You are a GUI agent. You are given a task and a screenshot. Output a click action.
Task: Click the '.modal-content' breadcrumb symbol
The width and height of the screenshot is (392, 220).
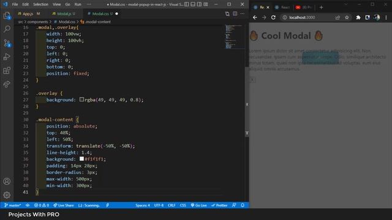coord(98,22)
